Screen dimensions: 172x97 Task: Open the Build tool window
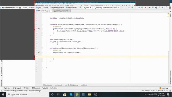tap(45, 88)
